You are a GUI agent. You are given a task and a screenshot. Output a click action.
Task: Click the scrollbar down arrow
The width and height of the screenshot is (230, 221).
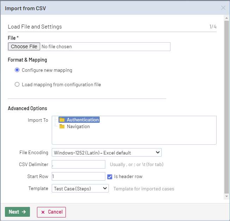(226, 196)
